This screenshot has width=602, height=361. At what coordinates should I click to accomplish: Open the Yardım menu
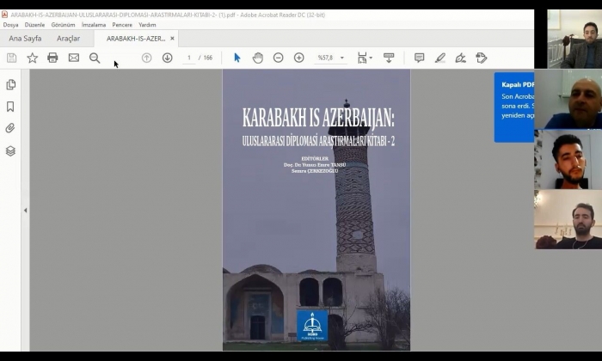147,25
